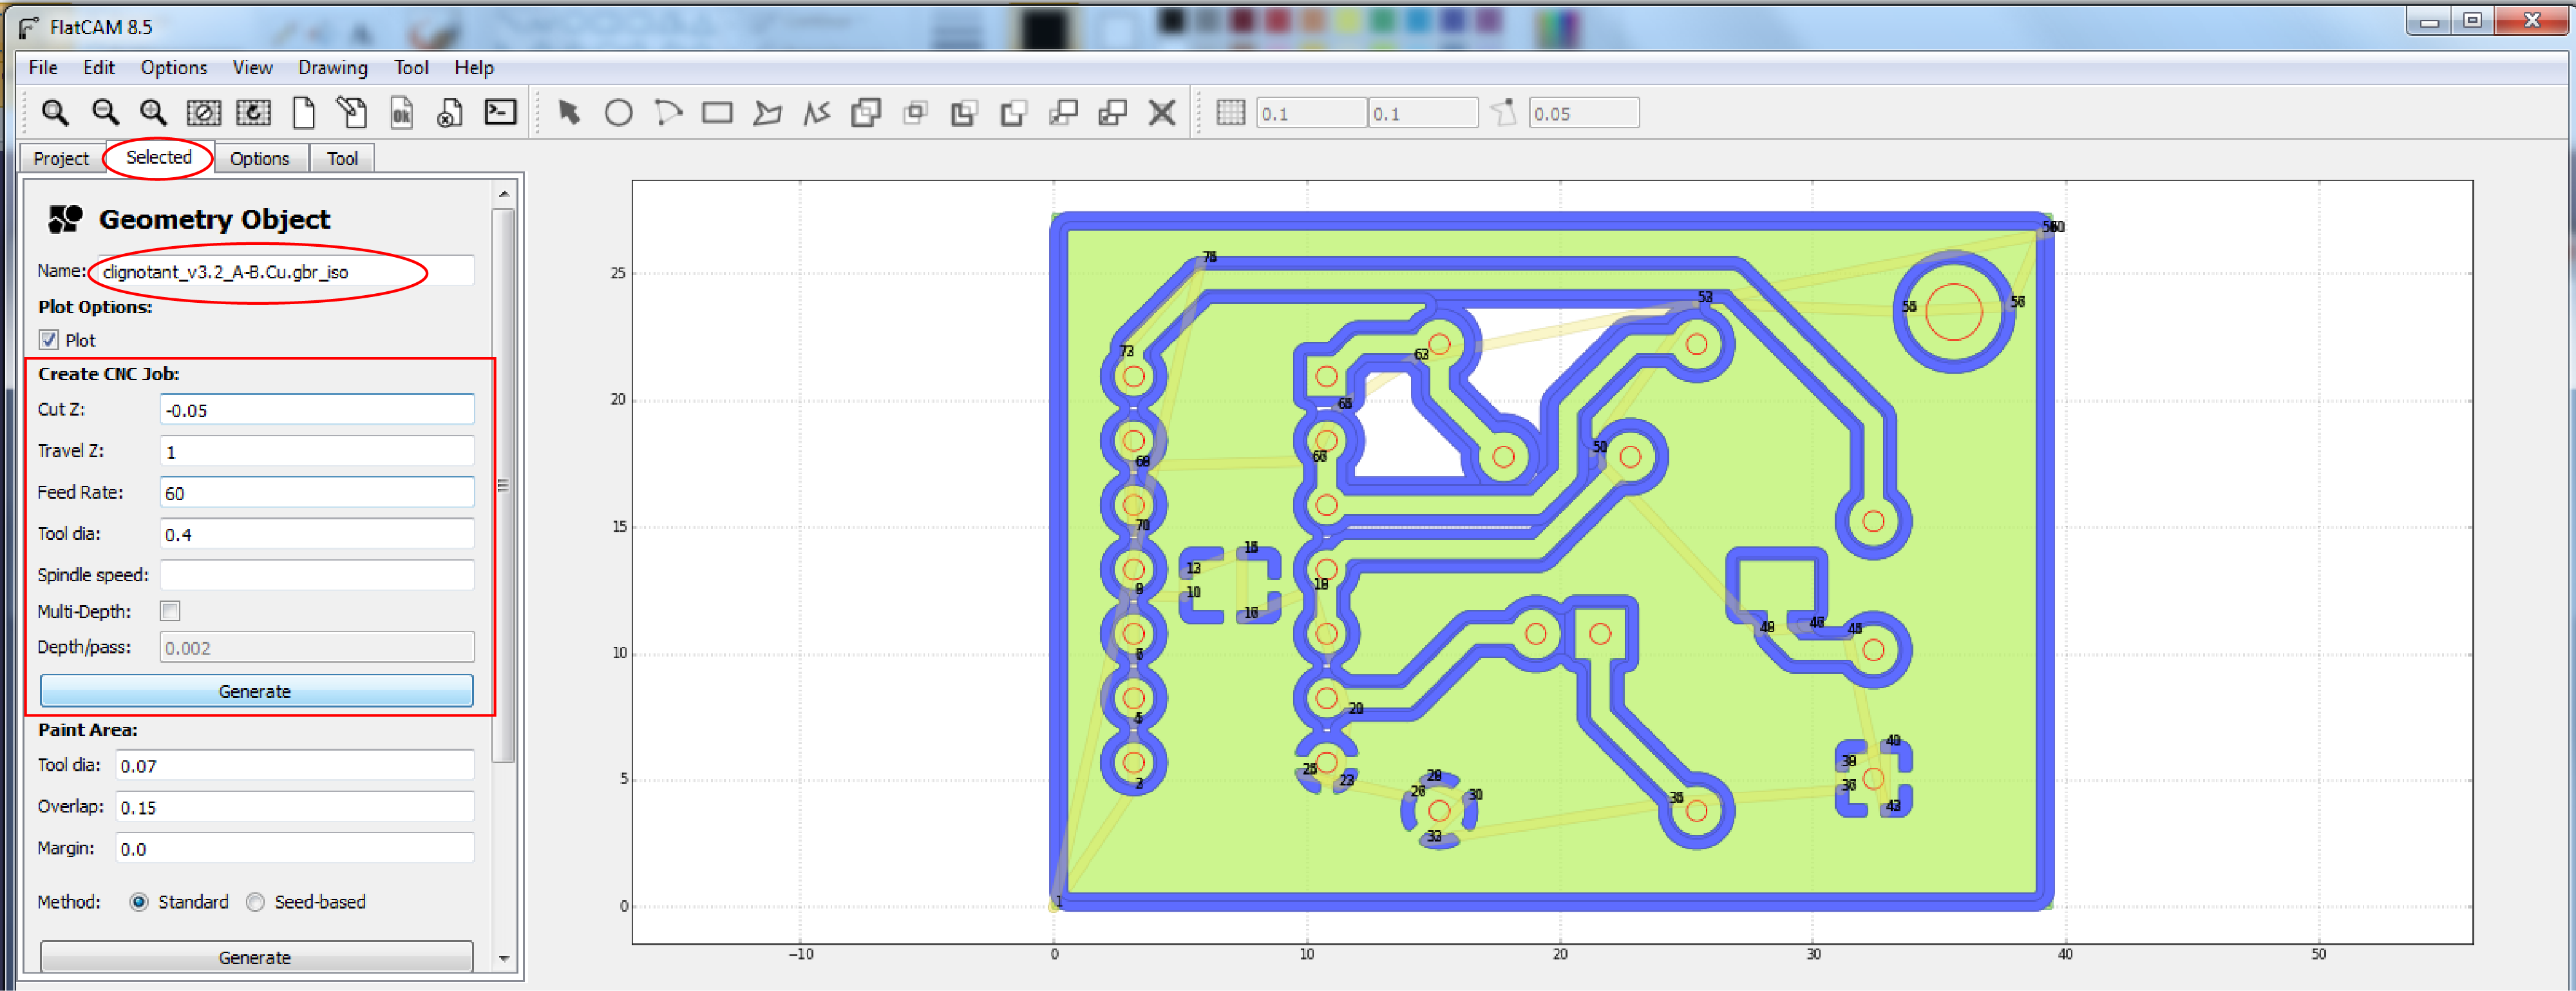
Task: Choose the draw arc tool
Action: (x=668, y=113)
